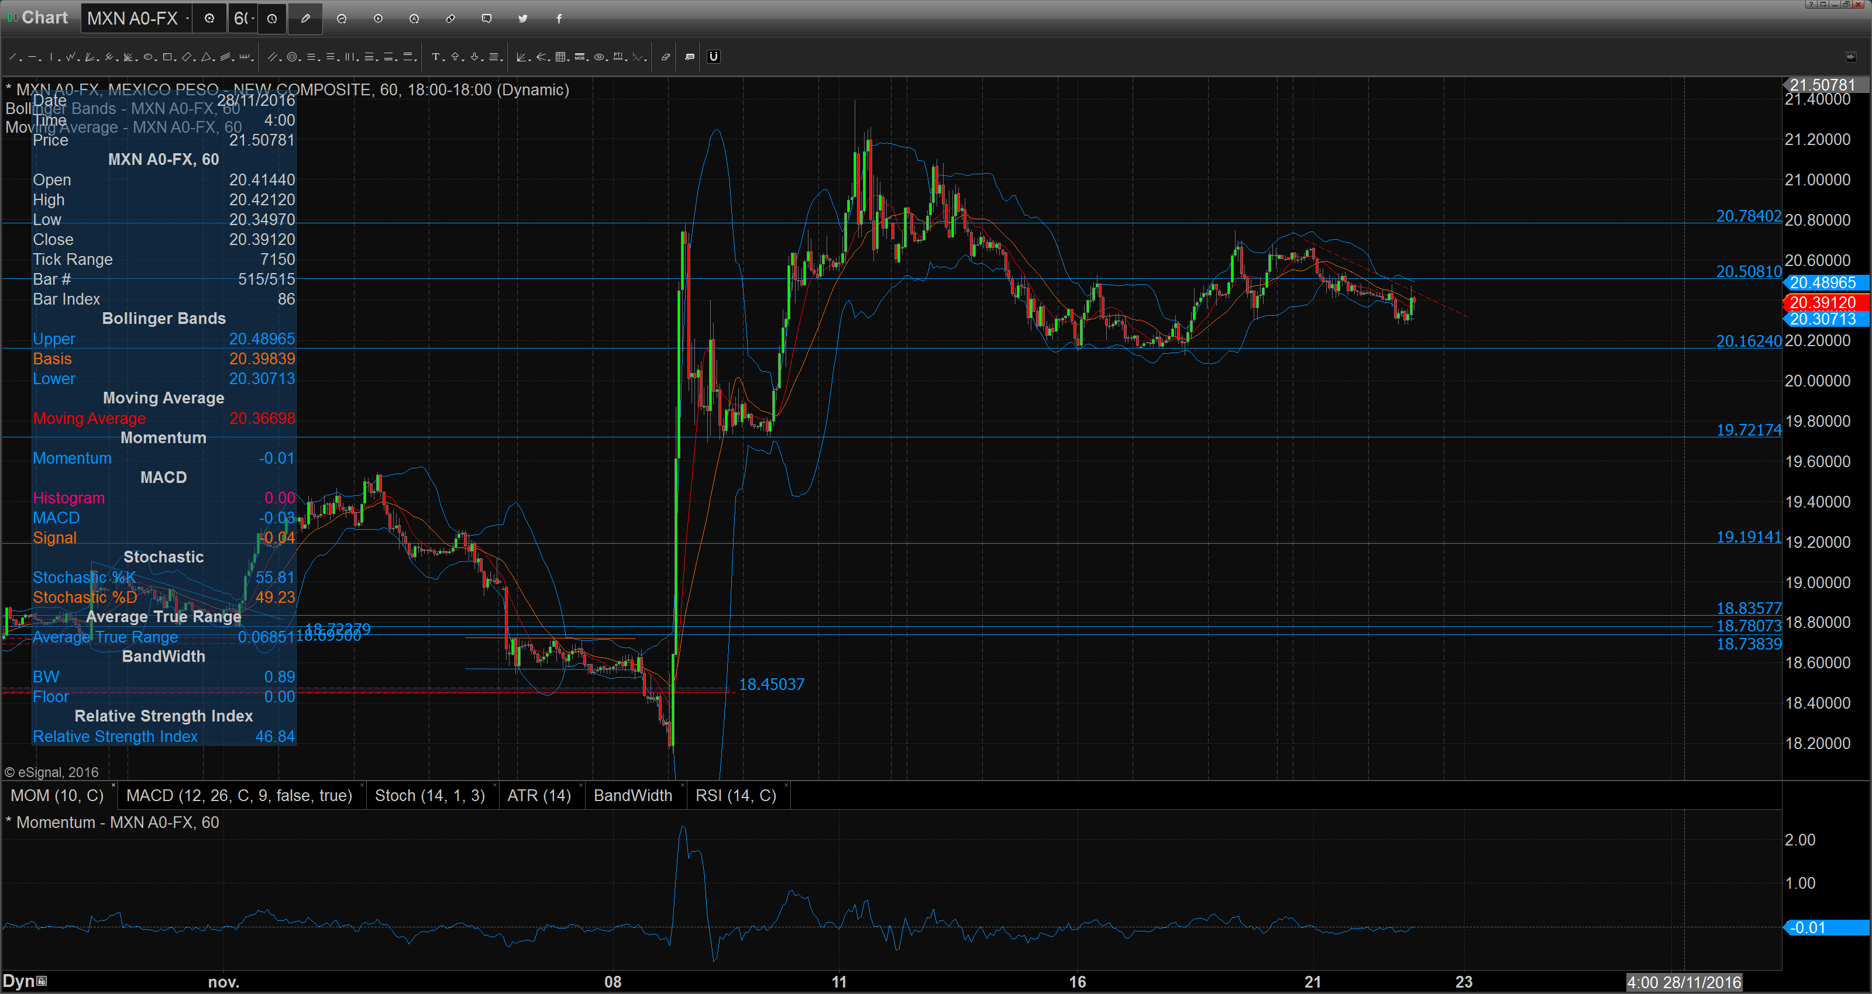Switch to the Stoch (14, 1, 3) tab
This screenshot has height=994, width=1872.
429,796
